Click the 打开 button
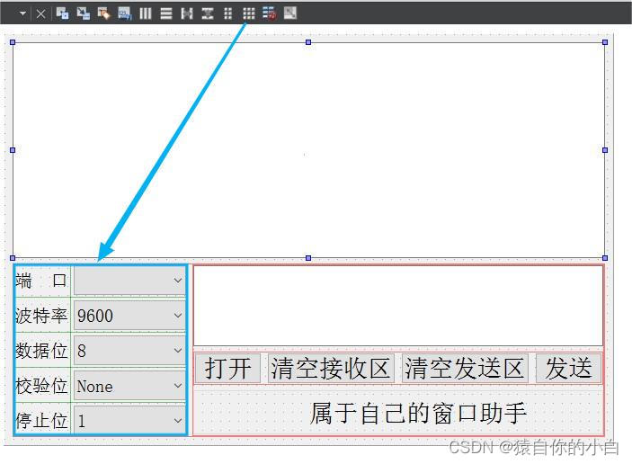This screenshot has height=464, width=632. click(x=227, y=368)
